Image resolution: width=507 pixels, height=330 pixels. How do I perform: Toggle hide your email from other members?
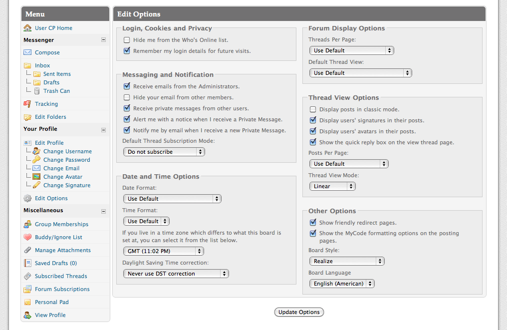[x=127, y=97]
